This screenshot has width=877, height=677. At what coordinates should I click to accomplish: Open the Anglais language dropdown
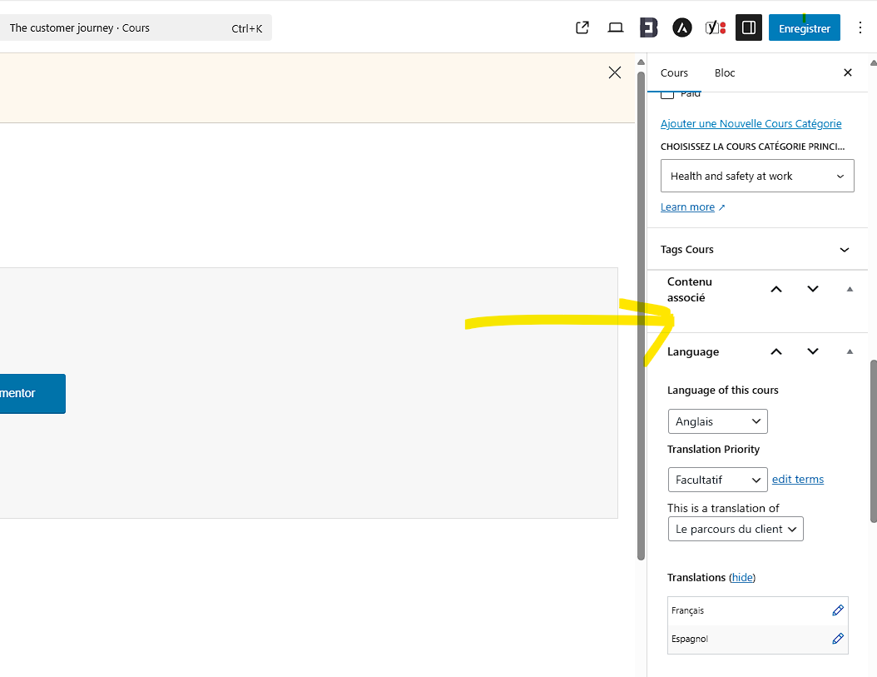(717, 421)
